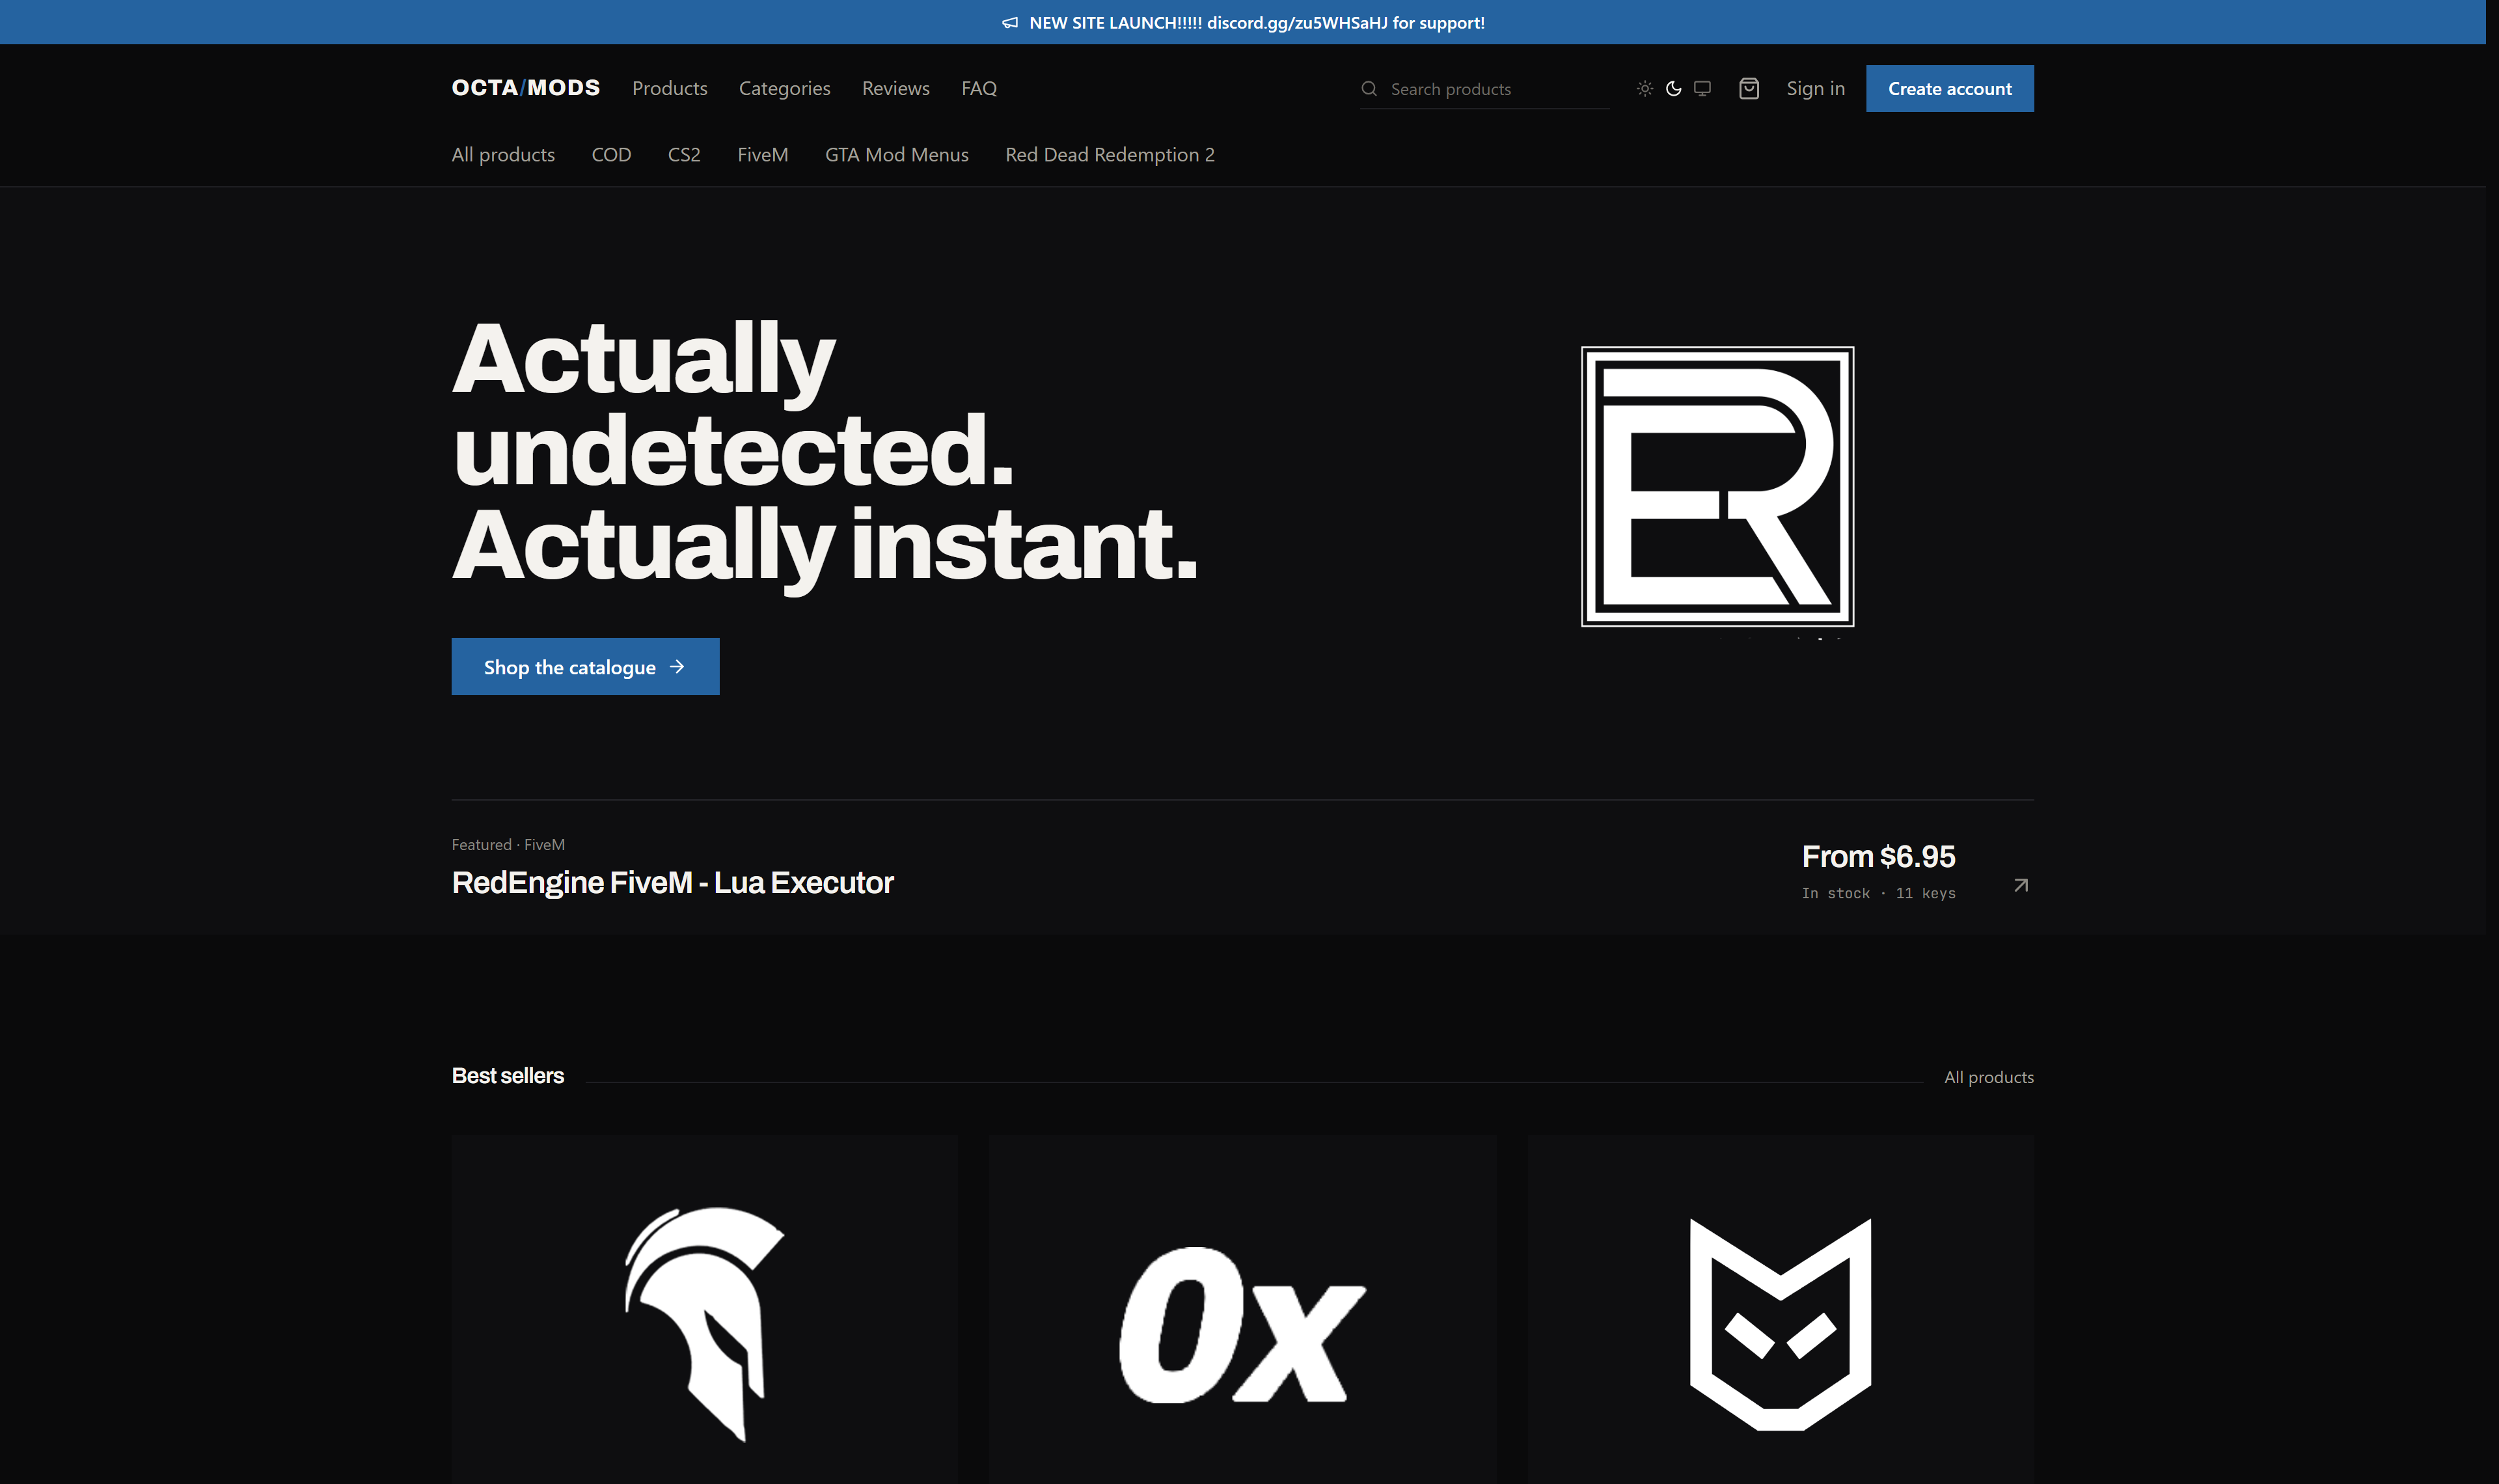Click All products link beside Best sellers

pyautogui.click(x=1988, y=1077)
